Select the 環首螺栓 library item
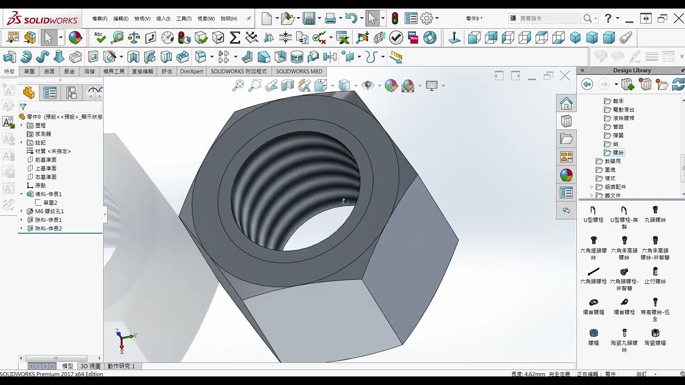Screen dimensions: 685x385 624,307
